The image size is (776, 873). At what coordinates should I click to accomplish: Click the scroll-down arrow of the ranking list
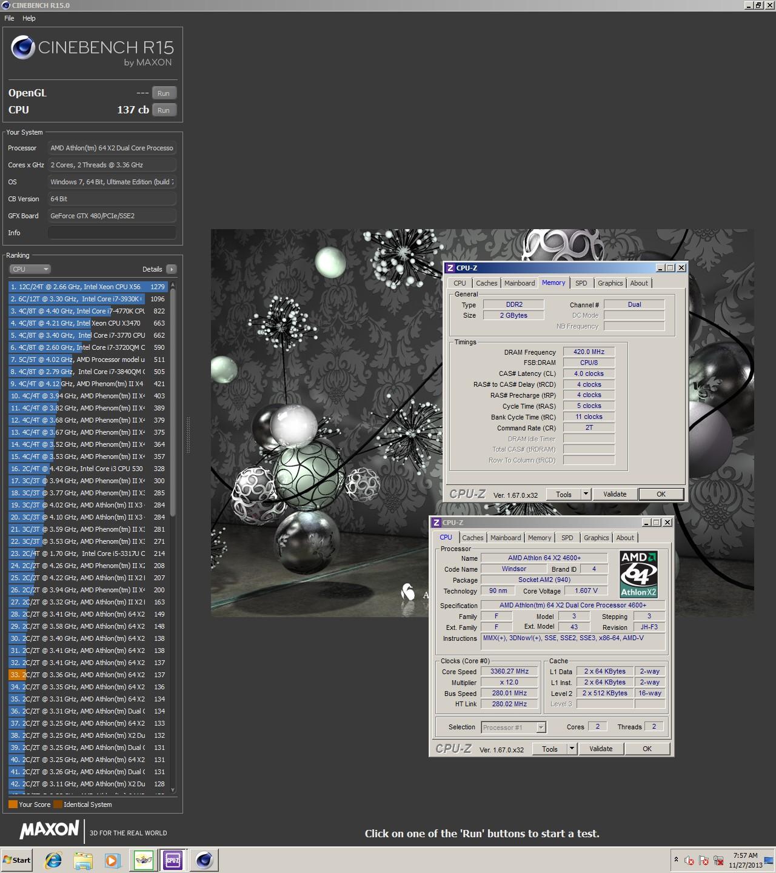pyautogui.click(x=173, y=789)
